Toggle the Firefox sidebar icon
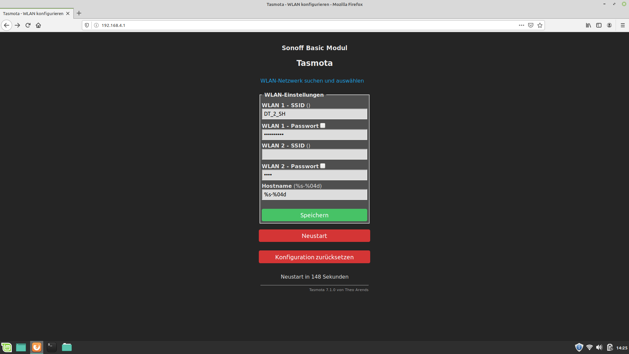The width and height of the screenshot is (629, 354). pyautogui.click(x=599, y=25)
